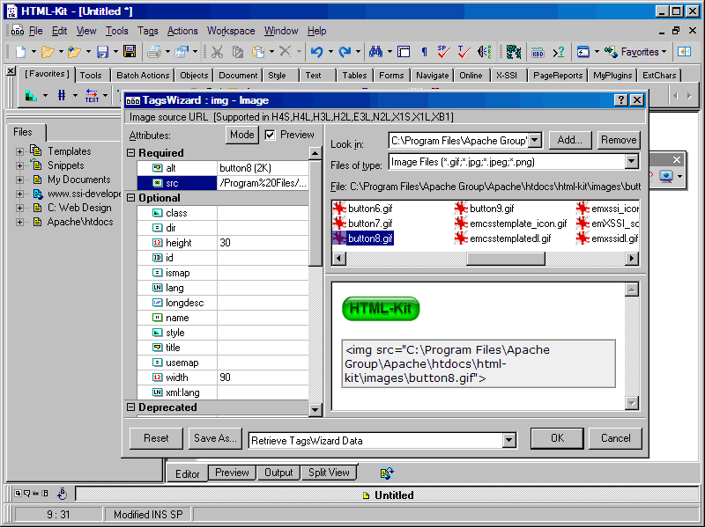705x528 pixels.
Task: Open the Tags menu
Action: point(147,31)
